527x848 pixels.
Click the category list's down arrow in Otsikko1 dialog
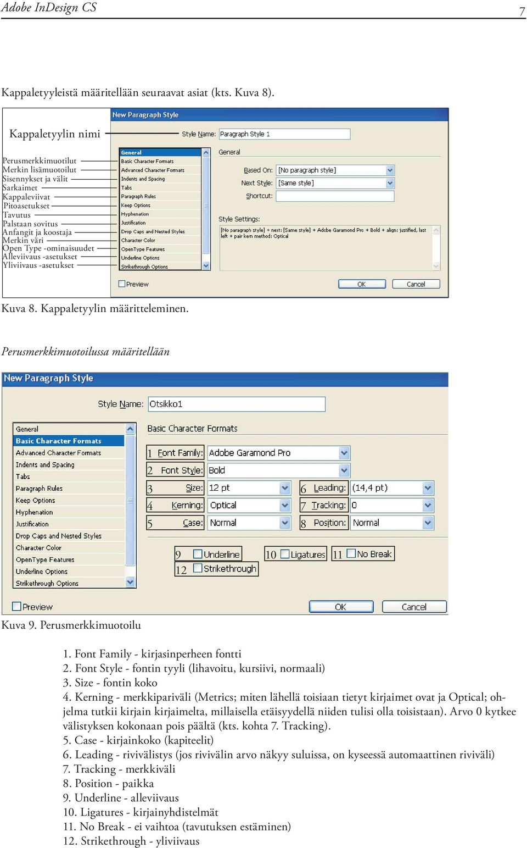pyautogui.click(x=131, y=583)
